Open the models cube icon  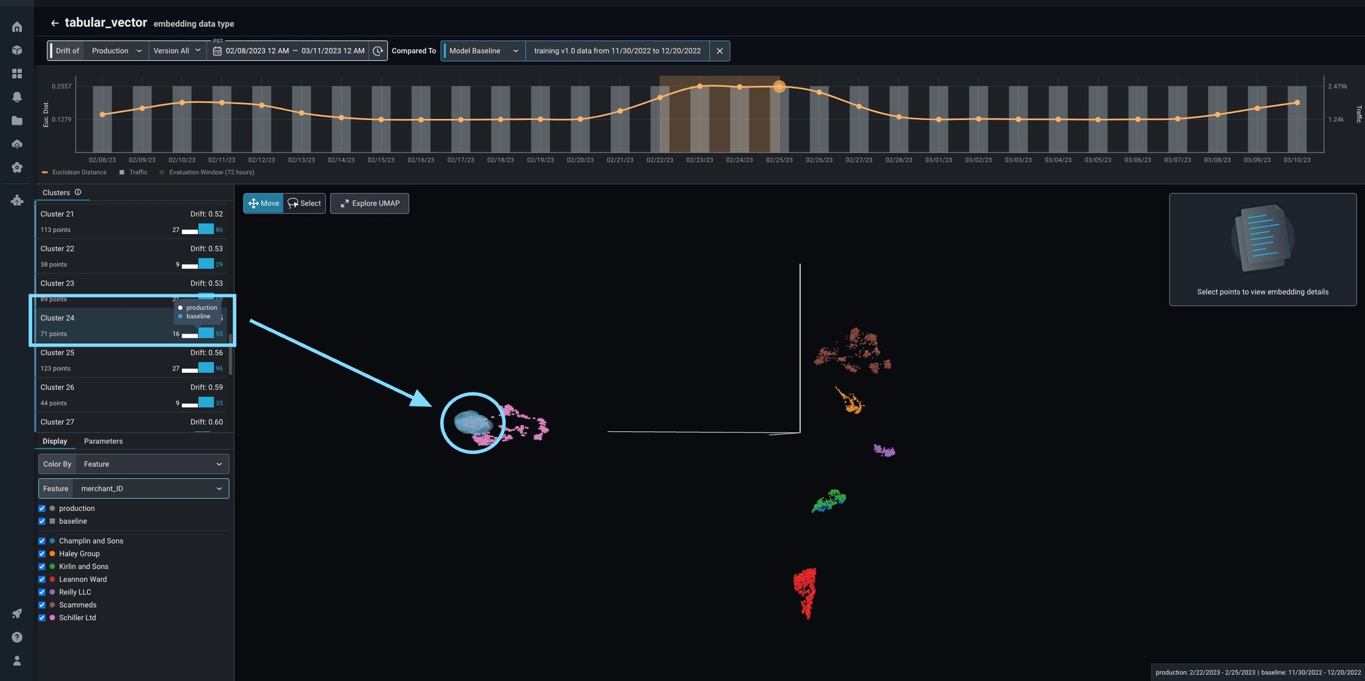pyautogui.click(x=17, y=50)
